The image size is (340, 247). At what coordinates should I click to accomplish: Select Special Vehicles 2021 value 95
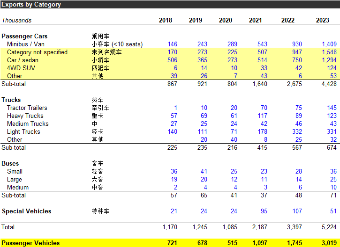click(264, 211)
